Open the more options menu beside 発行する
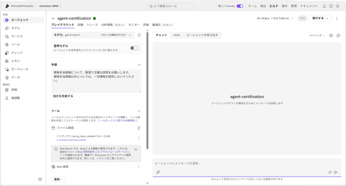Viewport: 346px width, 186px height. (x=337, y=18)
